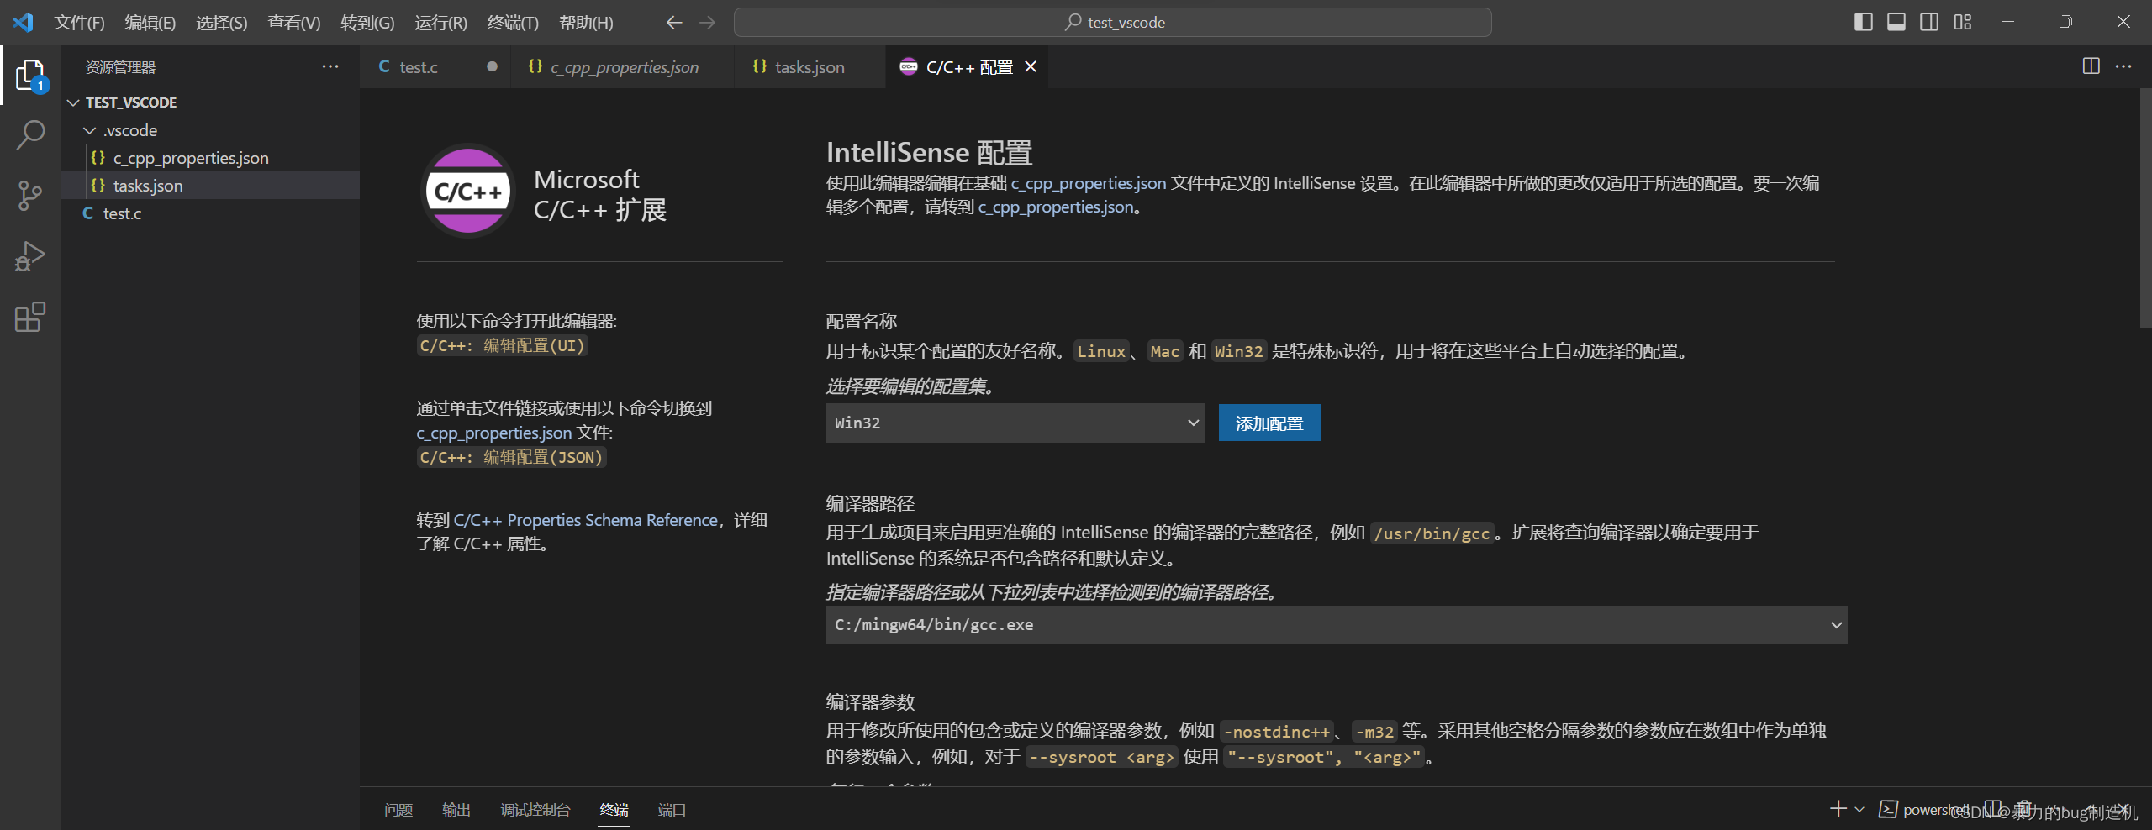Open editor more actions menu
Viewport: 2152px width, 830px height.
click(x=2123, y=66)
